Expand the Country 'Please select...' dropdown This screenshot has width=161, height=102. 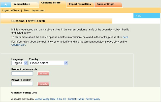coord(48,63)
